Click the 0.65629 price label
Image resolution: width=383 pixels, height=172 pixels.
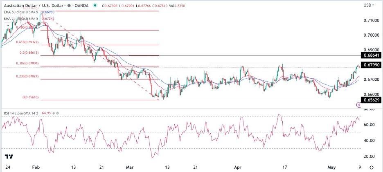click(x=372, y=100)
